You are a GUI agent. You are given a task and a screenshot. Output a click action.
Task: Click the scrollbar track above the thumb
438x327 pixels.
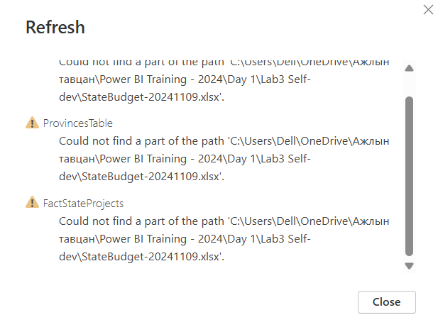tap(409, 84)
